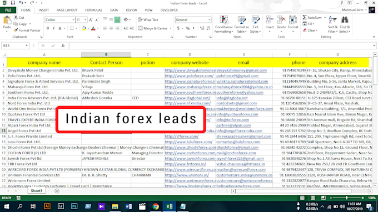Click the red font color swatch
The height and width of the screenshot is (212, 378).
(x=93, y=28)
